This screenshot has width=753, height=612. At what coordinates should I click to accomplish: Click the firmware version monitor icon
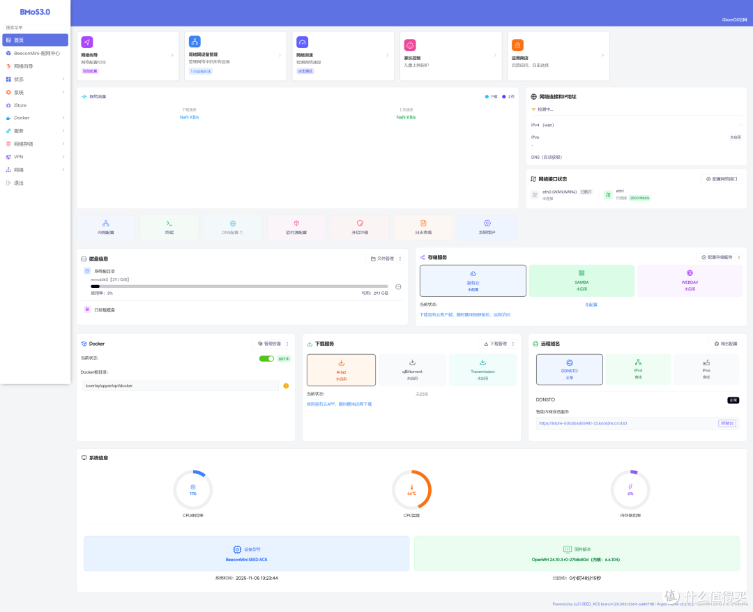[567, 549]
